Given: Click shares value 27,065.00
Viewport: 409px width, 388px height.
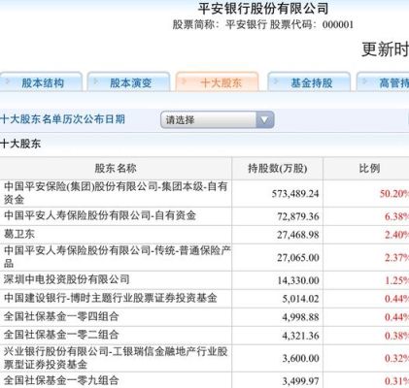Looking at the screenshot, I should click(x=298, y=258).
